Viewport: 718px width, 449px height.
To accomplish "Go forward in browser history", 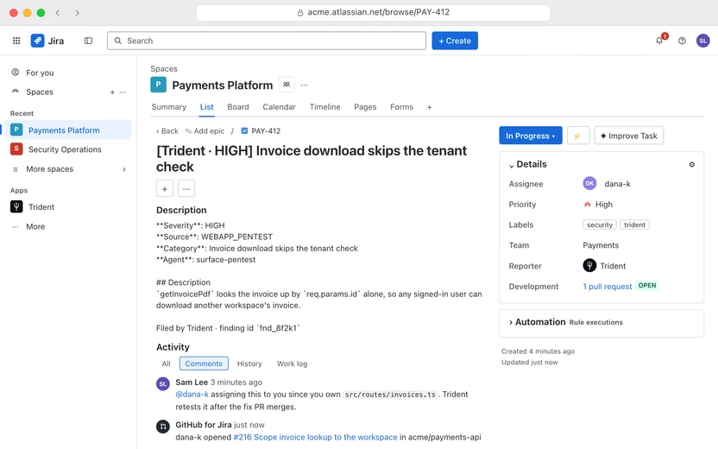I will (77, 13).
